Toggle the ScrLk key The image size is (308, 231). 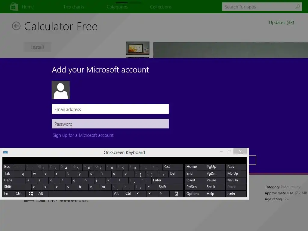[215, 187]
